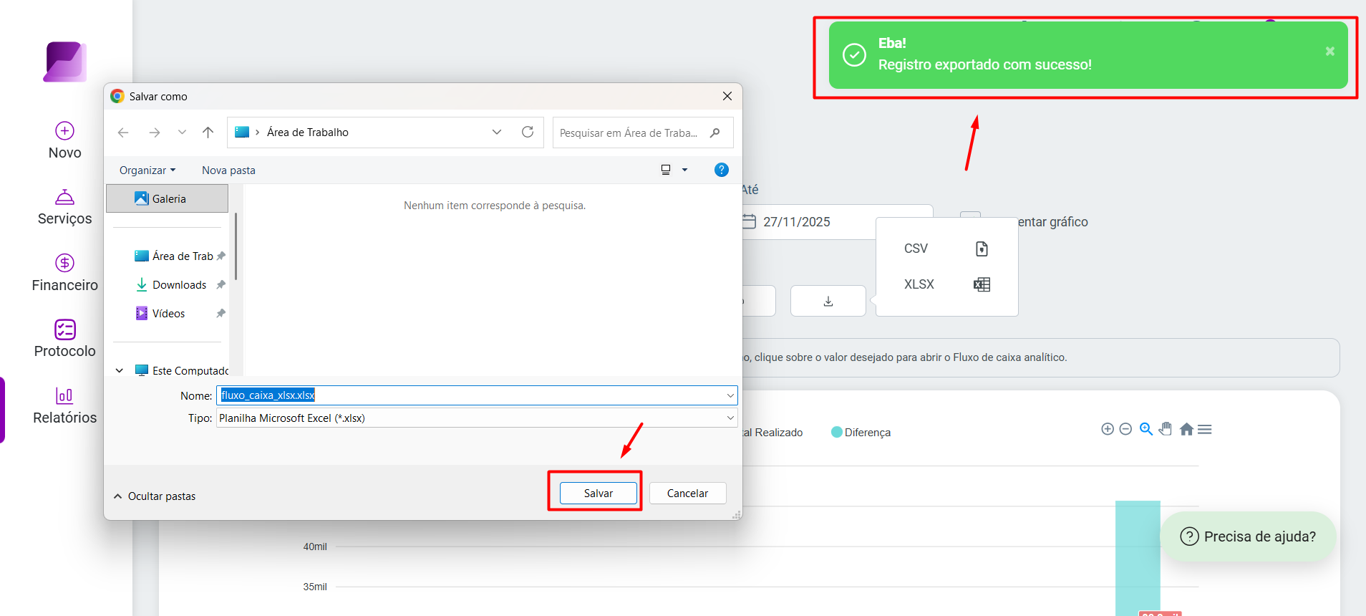Open the Serviços section in sidebar
The image size is (1366, 616).
[x=64, y=208]
